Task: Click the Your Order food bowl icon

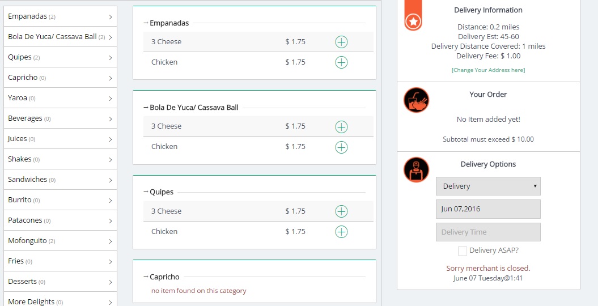Action: tap(417, 100)
